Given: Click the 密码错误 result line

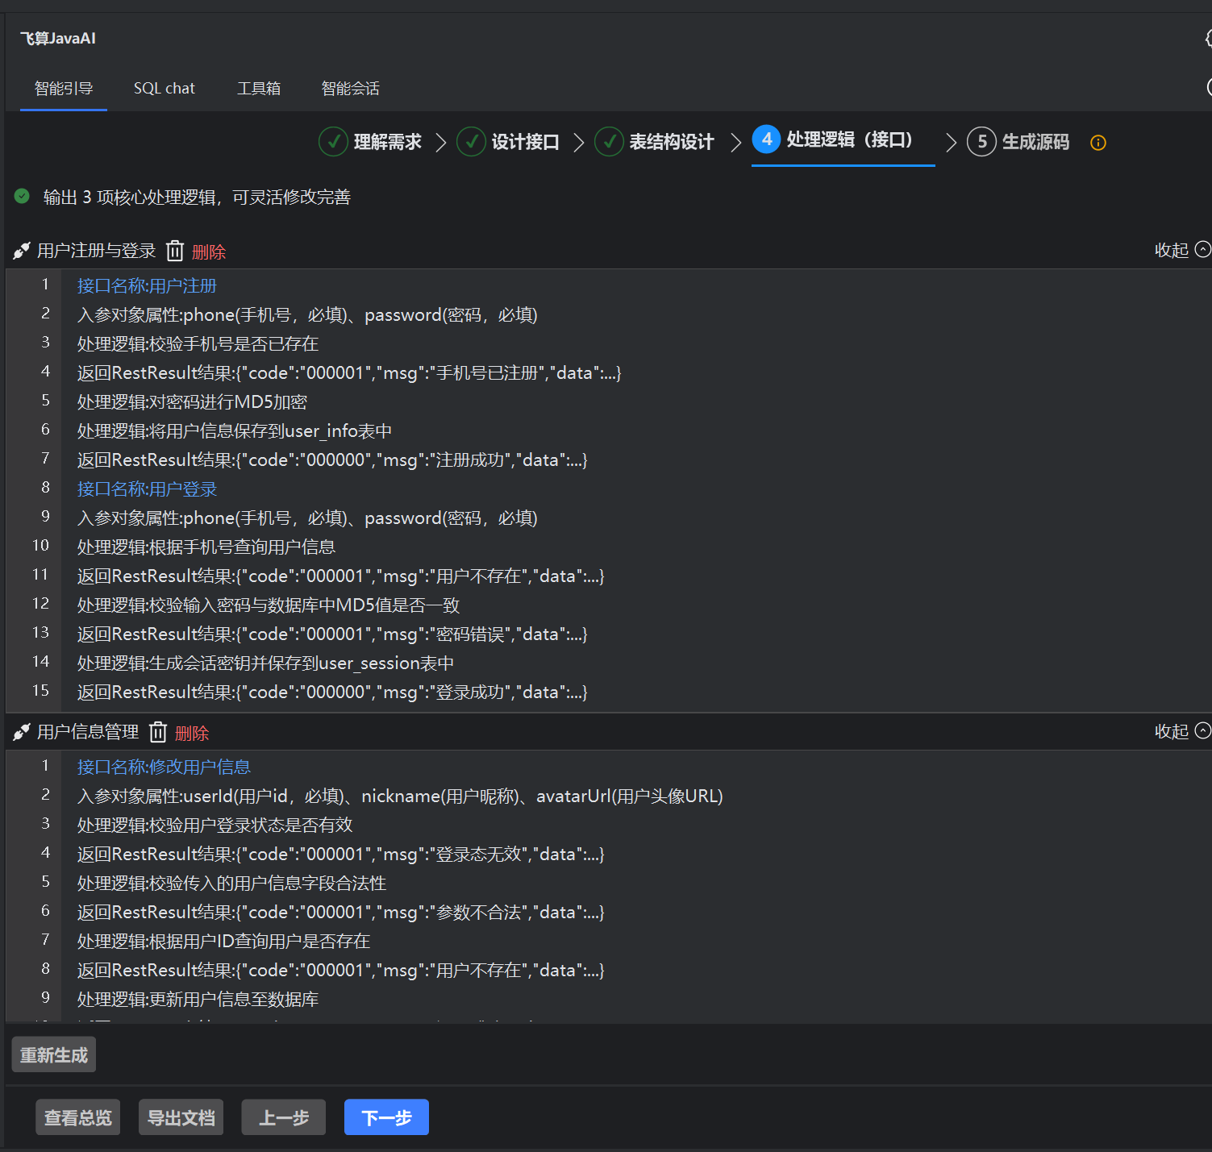Looking at the screenshot, I should coord(332,634).
